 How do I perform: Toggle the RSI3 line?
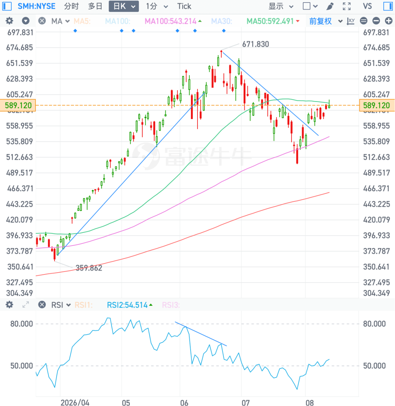[171, 305]
